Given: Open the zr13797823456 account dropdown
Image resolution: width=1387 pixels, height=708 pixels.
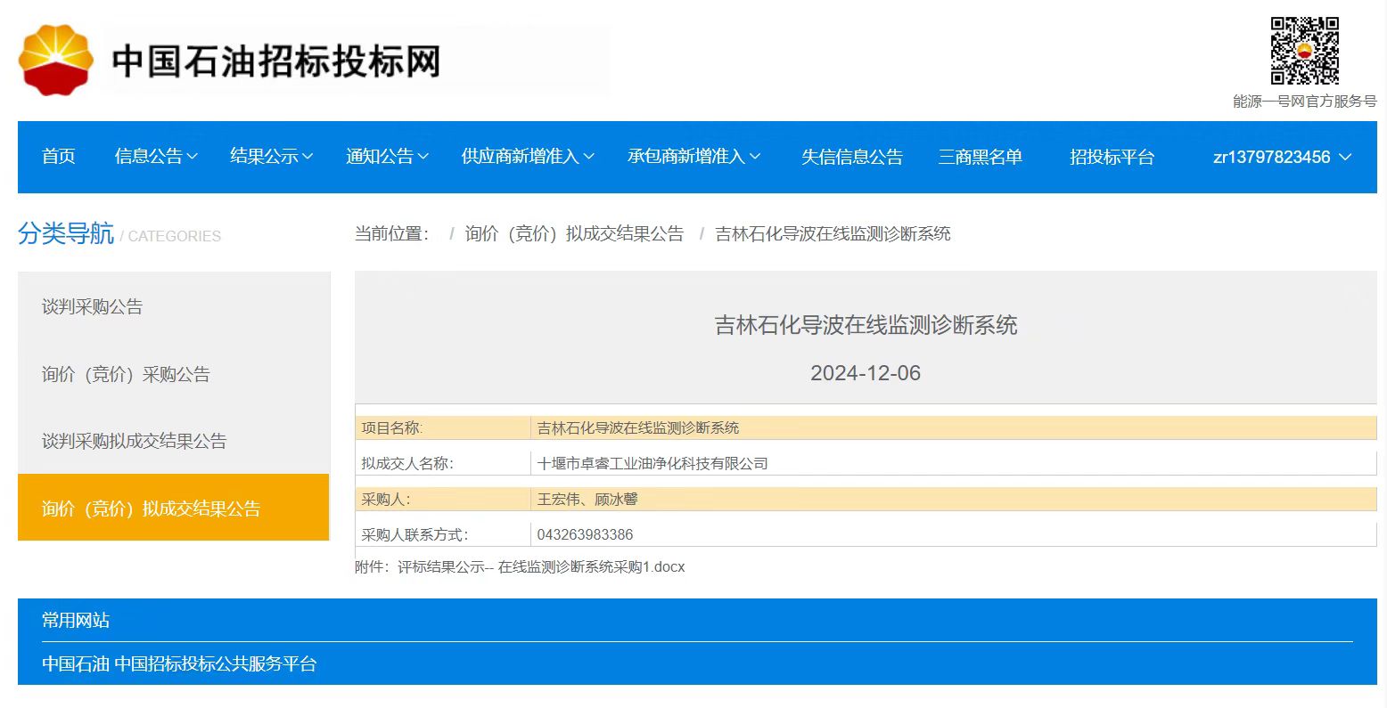Looking at the screenshot, I should point(1282,157).
